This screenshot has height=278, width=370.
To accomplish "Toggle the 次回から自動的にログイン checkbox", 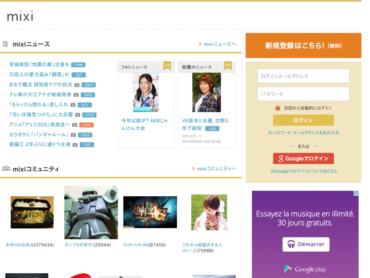I will [x=278, y=108].
